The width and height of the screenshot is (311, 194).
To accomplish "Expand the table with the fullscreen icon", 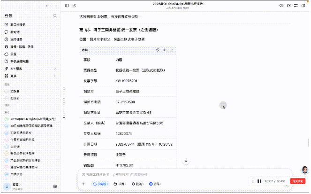I will [x=171, y=50].
